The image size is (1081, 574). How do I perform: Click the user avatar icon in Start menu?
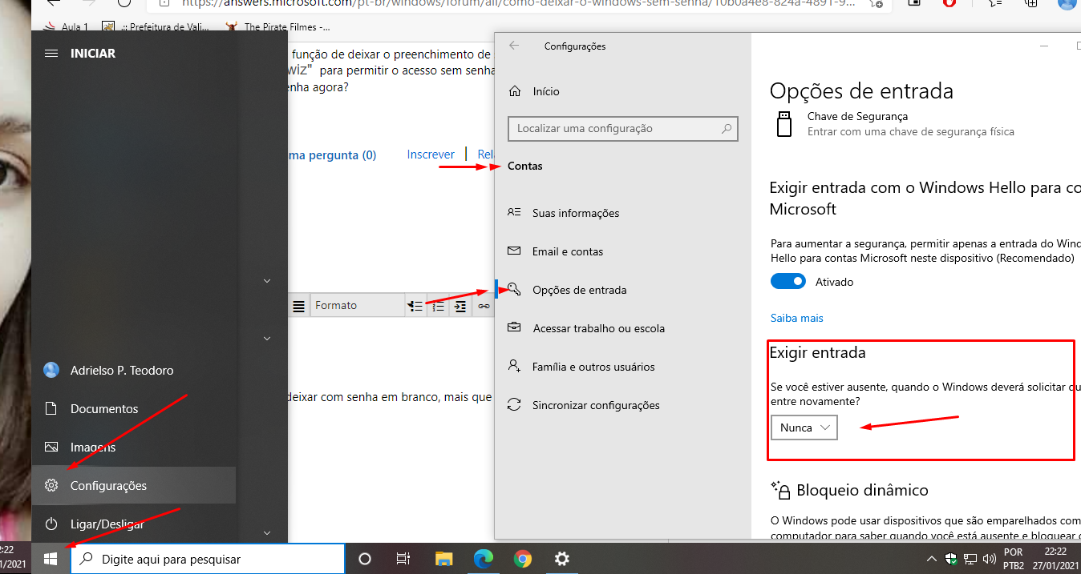[x=51, y=371]
